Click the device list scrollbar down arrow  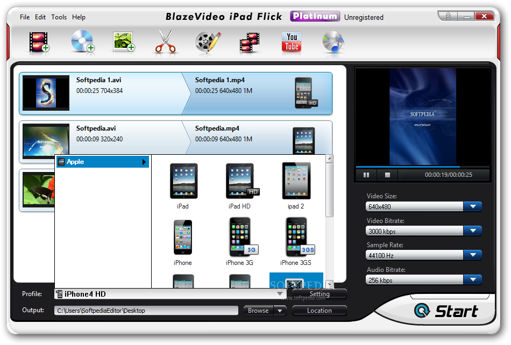point(330,284)
